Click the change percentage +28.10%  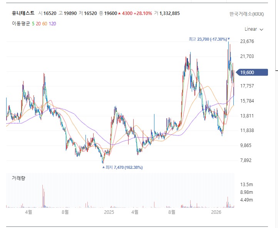tap(143, 13)
